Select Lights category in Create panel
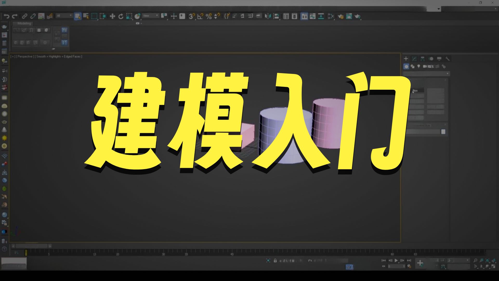The height and width of the screenshot is (281, 499). (x=419, y=67)
